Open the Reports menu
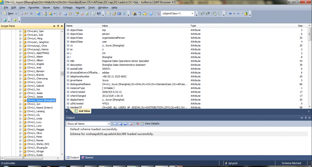Viewport: 312px width, 167px height. click(80, 8)
